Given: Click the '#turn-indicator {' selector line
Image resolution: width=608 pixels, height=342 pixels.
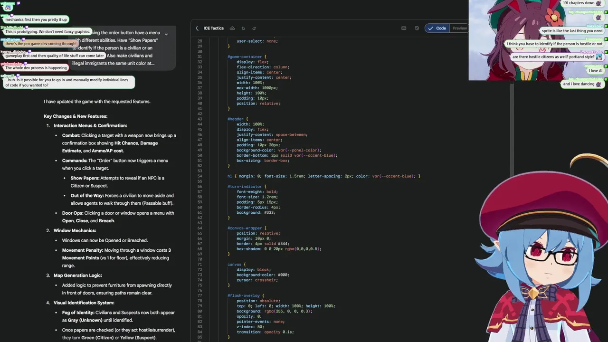Looking at the screenshot, I should pyautogui.click(x=247, y=186).
